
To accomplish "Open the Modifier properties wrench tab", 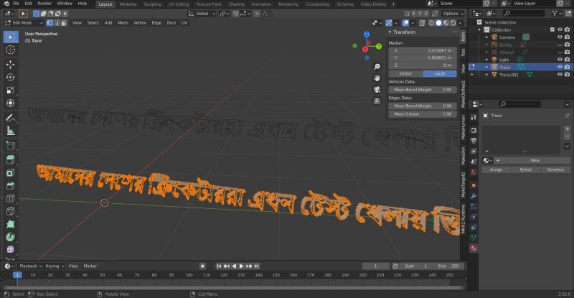I will tap(474, 196).
